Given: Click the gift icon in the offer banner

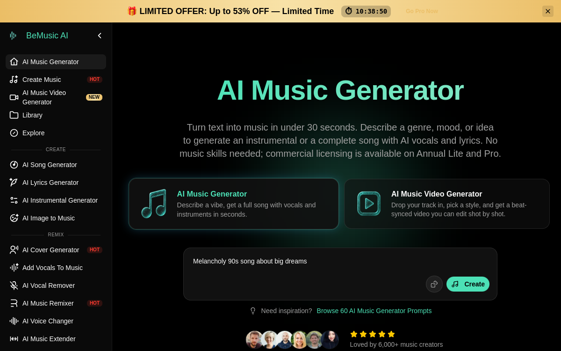Looking at the screenshot, I should click(132, 11).
